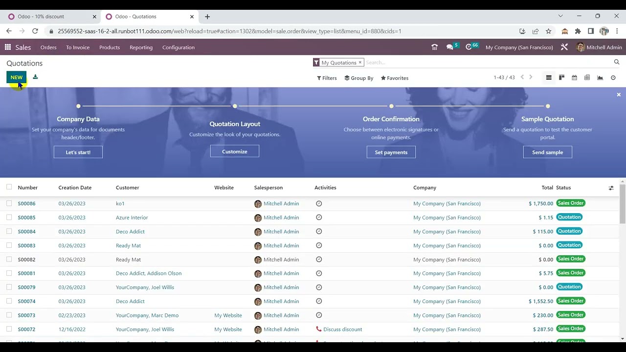
Task: Switch to kanban view
Action: tap(561, 78)
